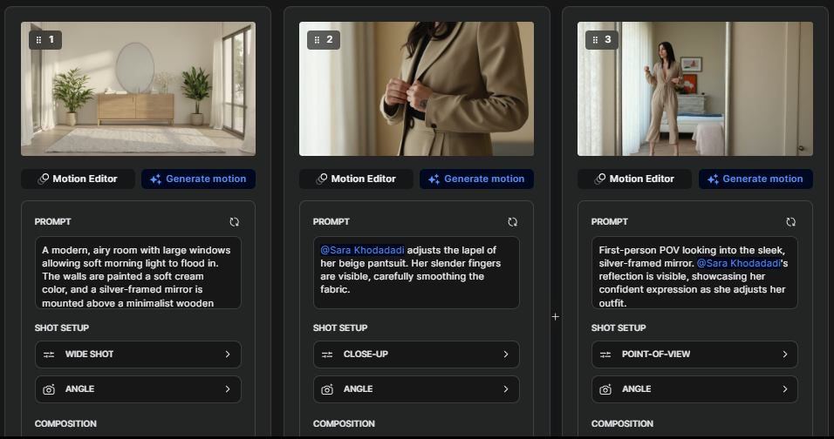Image resolution: width=834 pixels, height=439 pixels.
Task: Expand the POINT-OF-VIEW shot setup option
Action: (x=694, y=355)
